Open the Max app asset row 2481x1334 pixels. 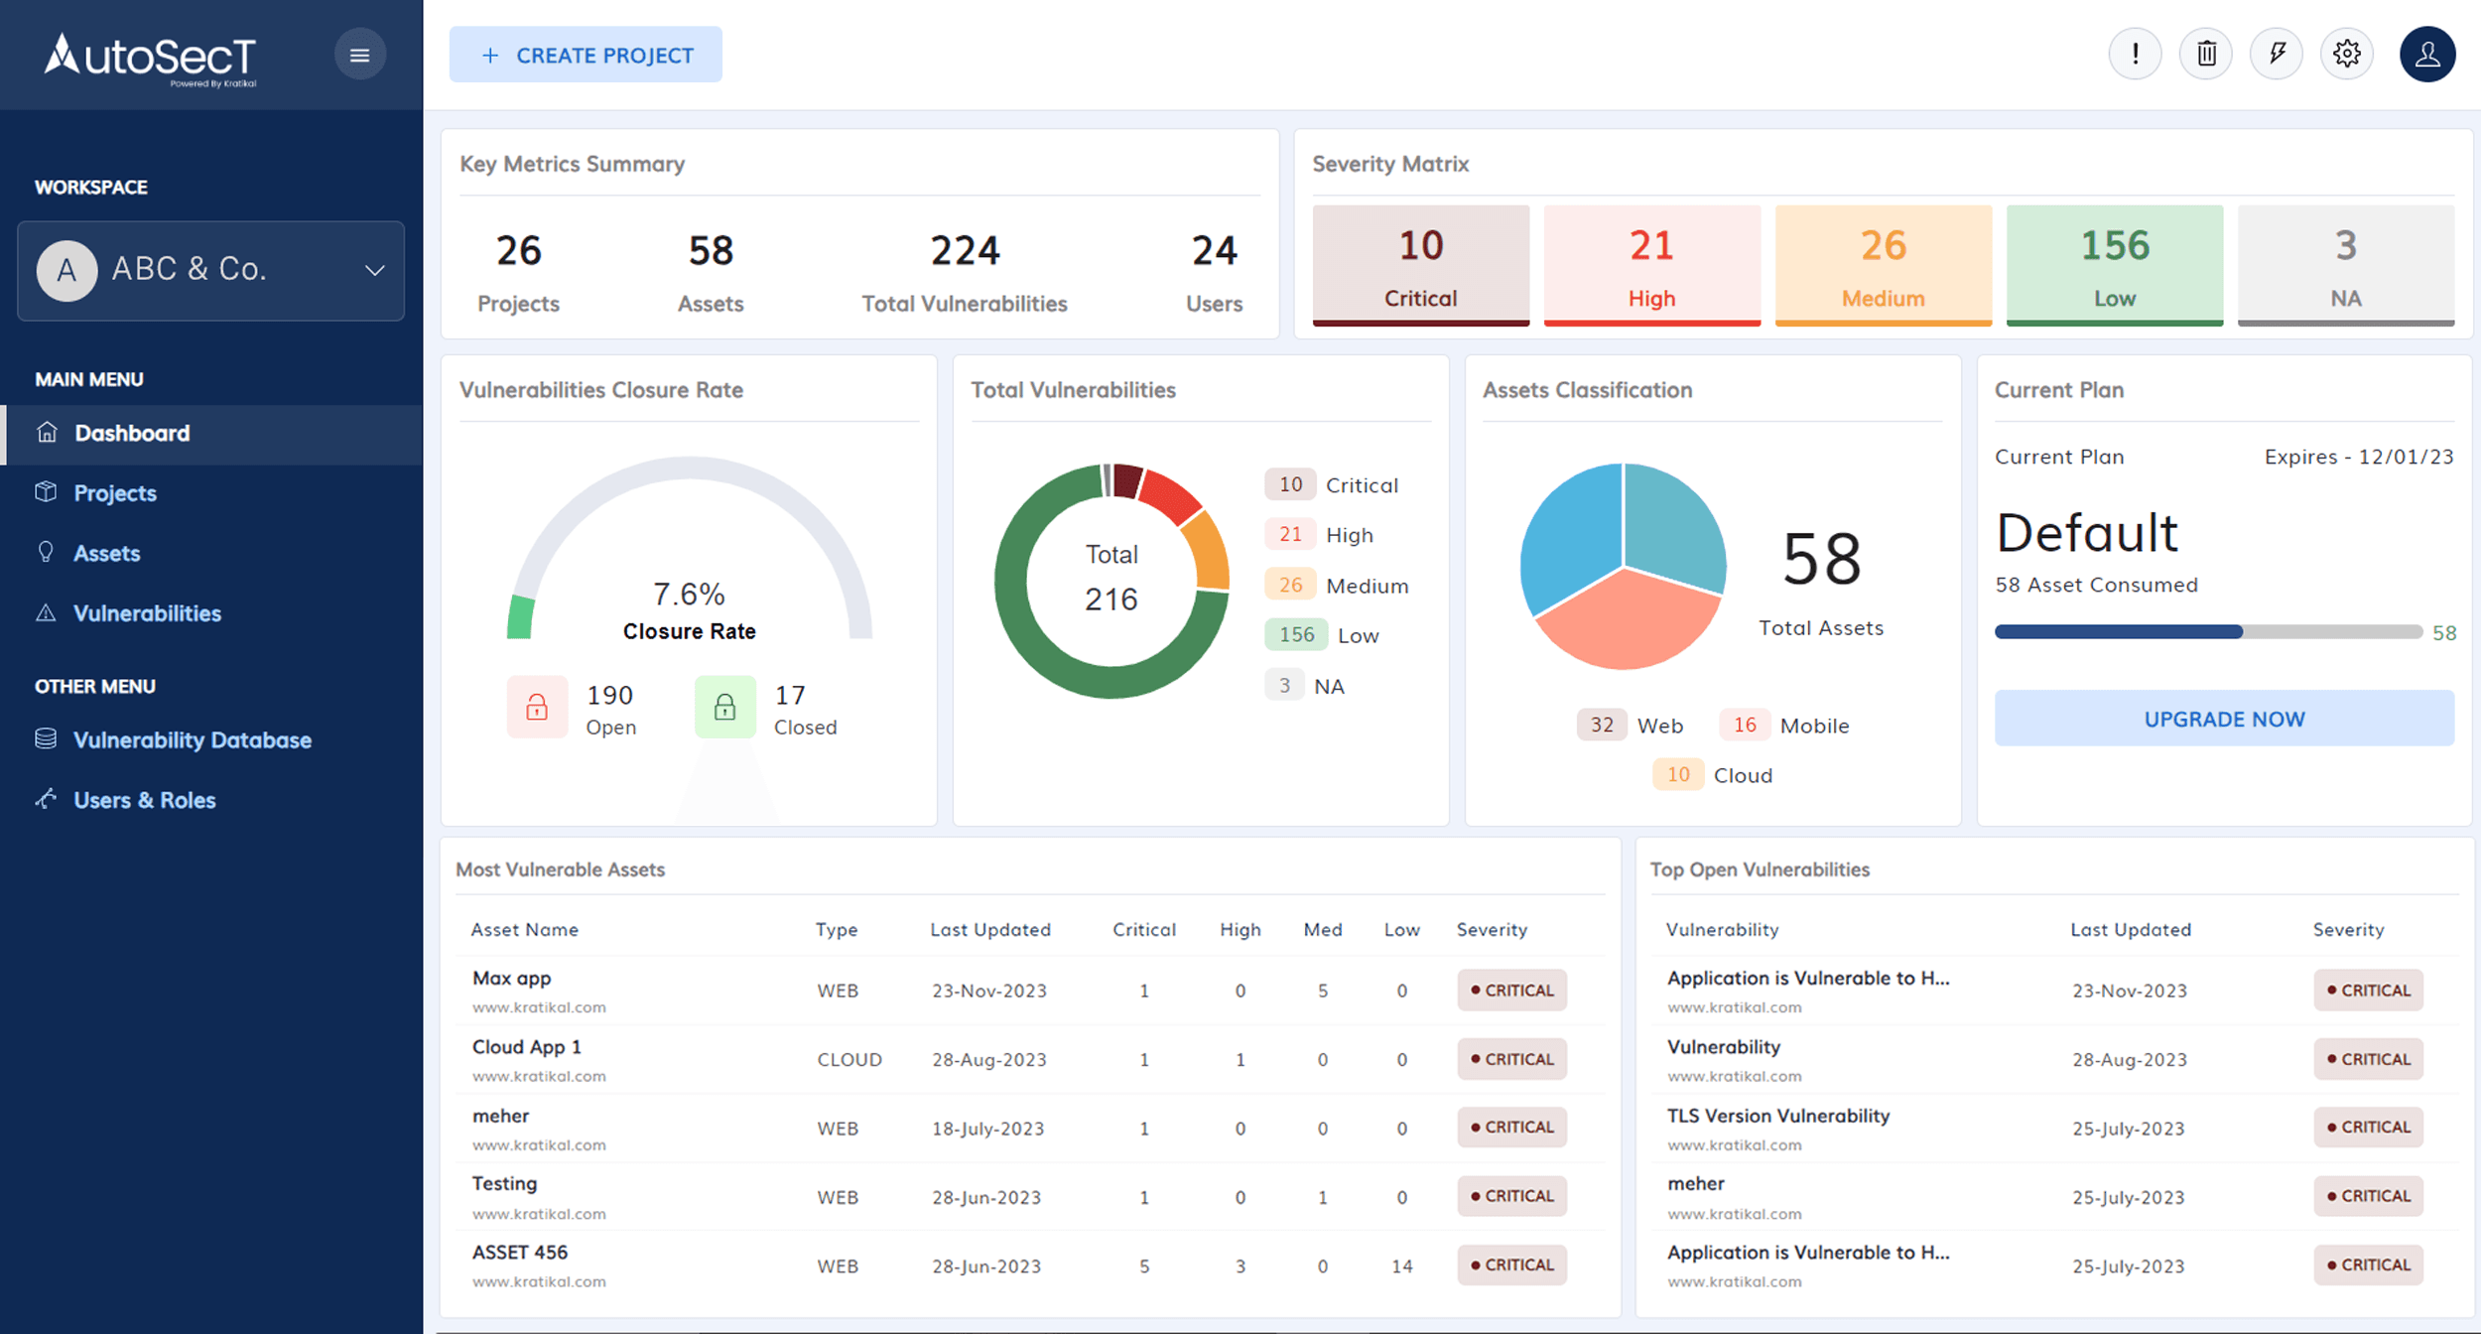pyautogui.click(x=512, y=979)
